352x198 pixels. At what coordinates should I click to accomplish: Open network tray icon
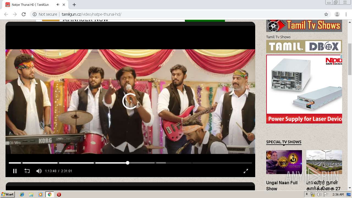[x=313, y=194]
